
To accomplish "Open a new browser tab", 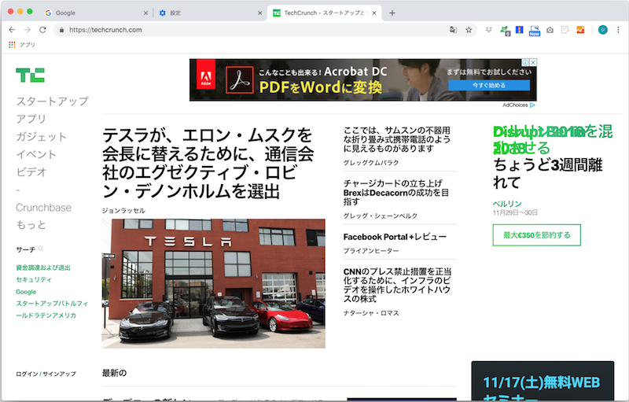I will [392, 13].
